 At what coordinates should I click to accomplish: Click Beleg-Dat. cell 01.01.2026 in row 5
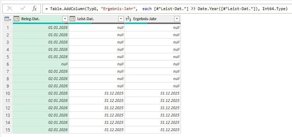(41, 57)
